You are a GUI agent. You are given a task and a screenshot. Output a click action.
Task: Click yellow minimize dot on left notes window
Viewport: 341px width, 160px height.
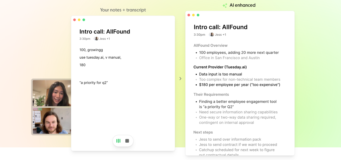tap(79, 20)
